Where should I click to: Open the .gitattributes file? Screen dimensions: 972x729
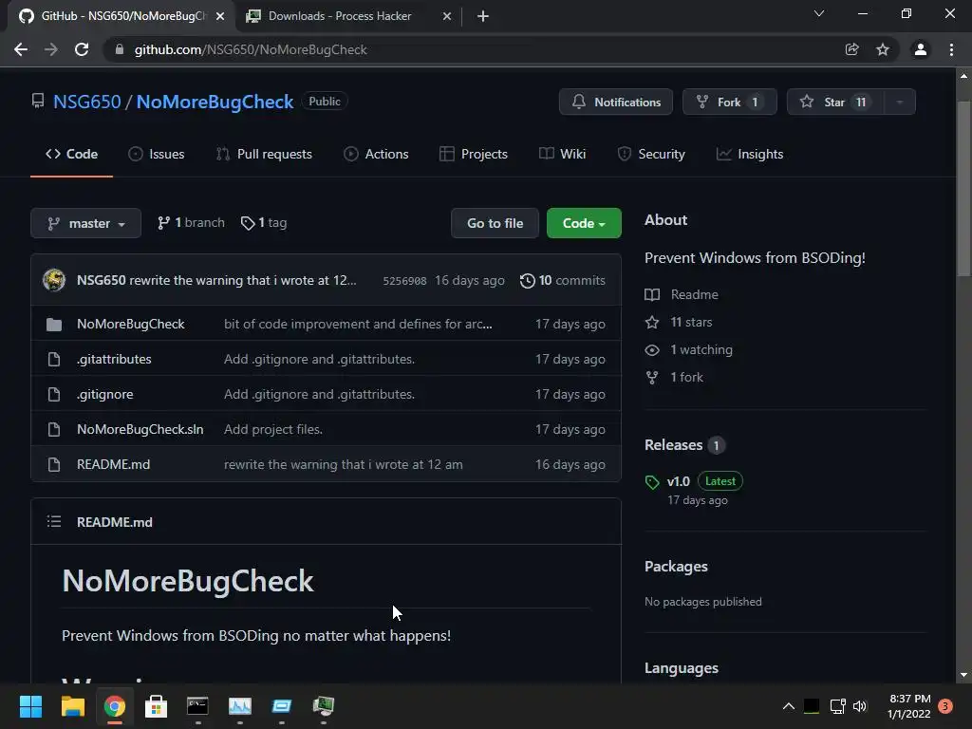(114, 359)
